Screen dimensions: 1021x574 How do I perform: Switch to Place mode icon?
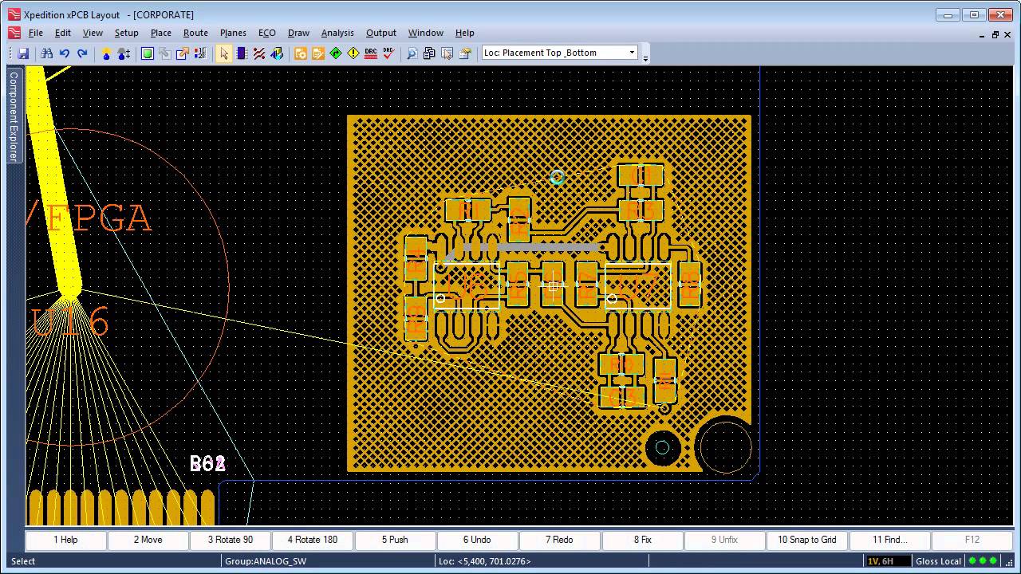[x=242, y=53]
